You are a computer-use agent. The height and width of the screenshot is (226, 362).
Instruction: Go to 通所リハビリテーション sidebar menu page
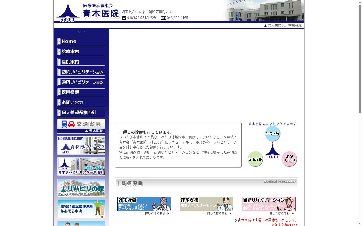tap(81, 82)
